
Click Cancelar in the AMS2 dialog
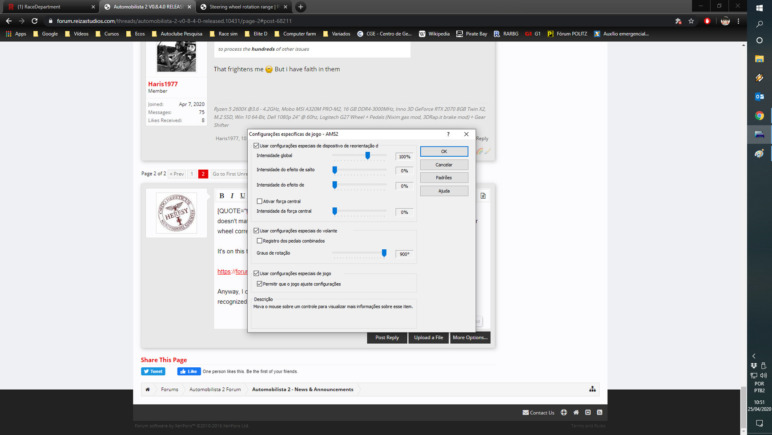click(444, 165)
